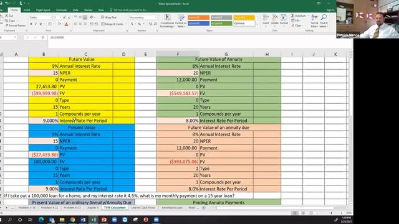The height and width of the screenshot is (224, 399).
Task: Apply the fill color bucket
Action: (x=59, y=24)
